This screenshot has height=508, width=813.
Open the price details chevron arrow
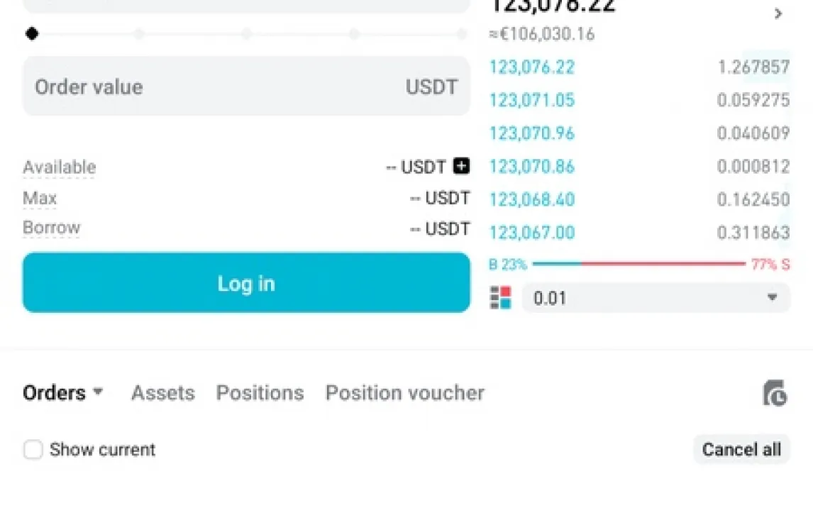tap(778, 13)
